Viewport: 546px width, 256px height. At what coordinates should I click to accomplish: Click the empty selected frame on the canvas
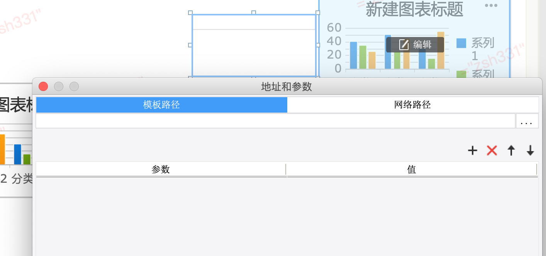coord(254,45)
